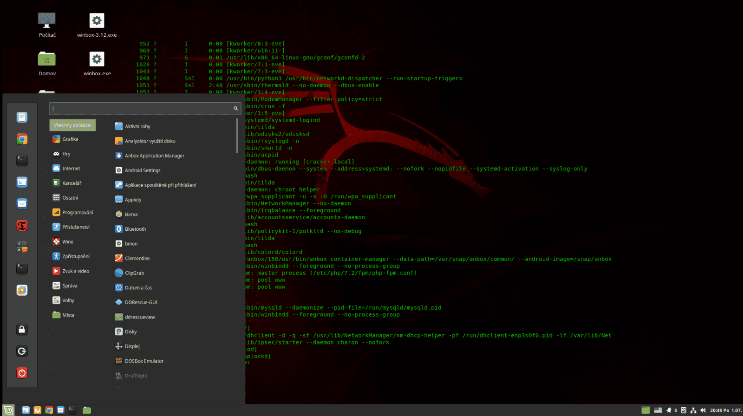Viewport: 743px width, 416px height.
Task: Launch the red F application in favorites sidebar
Action: pos(22,226)
